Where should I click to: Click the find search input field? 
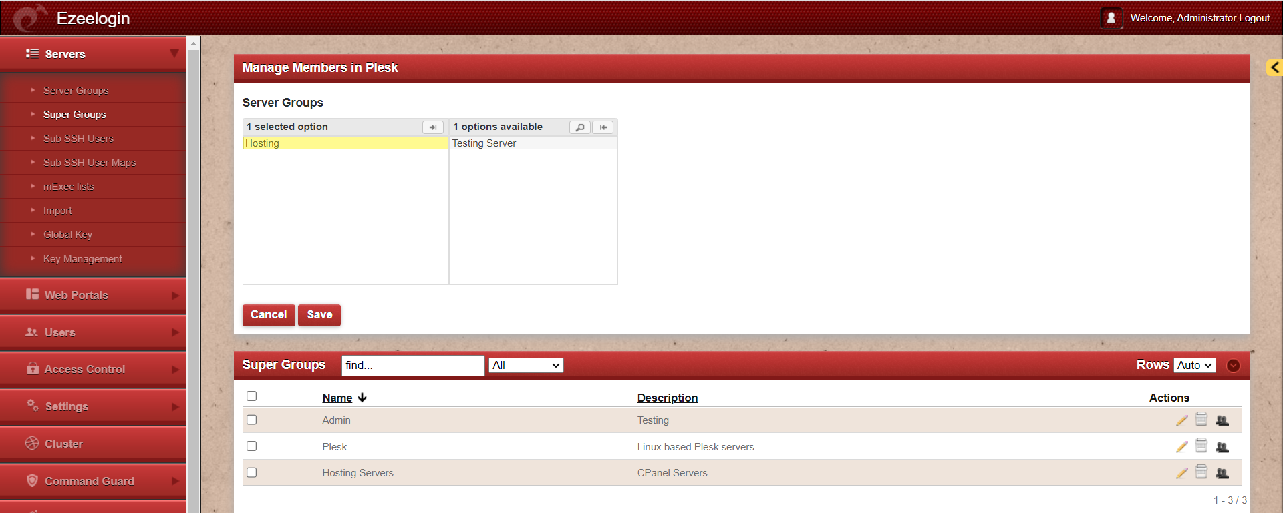[412, 366]
